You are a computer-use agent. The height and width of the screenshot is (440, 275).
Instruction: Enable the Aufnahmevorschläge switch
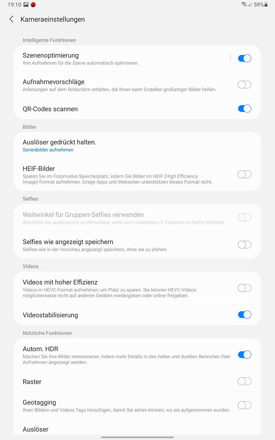(x=244, y=85)
